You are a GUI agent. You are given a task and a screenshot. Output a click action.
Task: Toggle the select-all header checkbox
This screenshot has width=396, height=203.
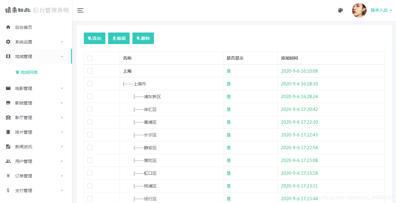coord(90,58)
